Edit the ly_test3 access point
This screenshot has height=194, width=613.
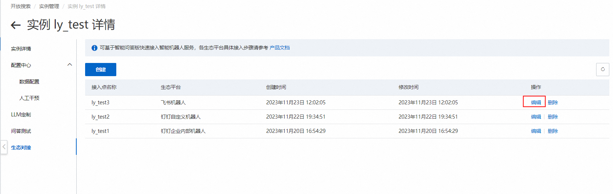click(536, 102)
